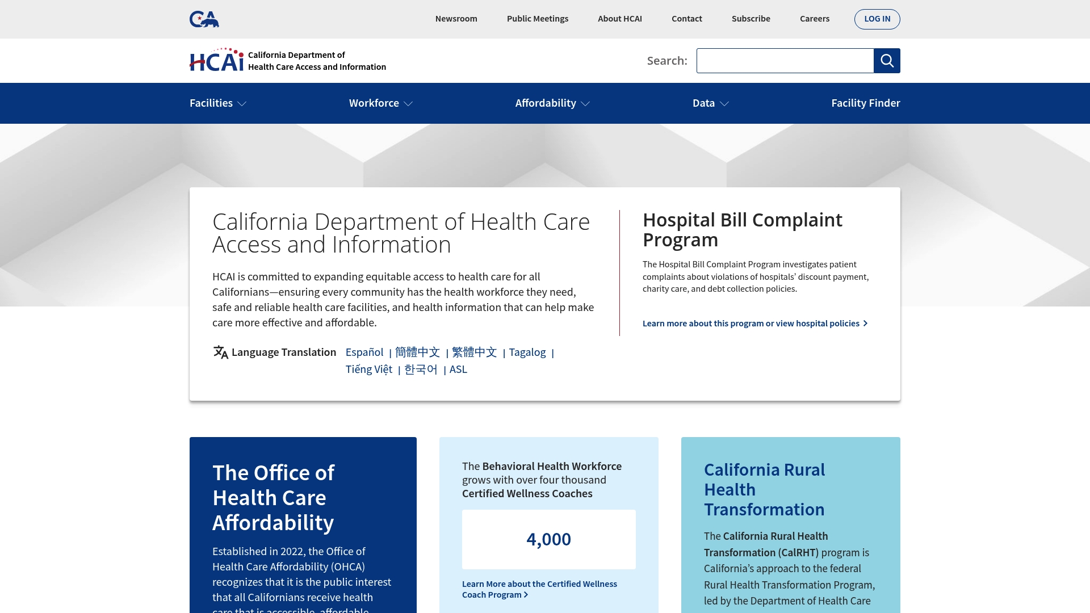Open the Newsroom link
The height and width of the screenshot is (613, 1090).
pos(456,19)
